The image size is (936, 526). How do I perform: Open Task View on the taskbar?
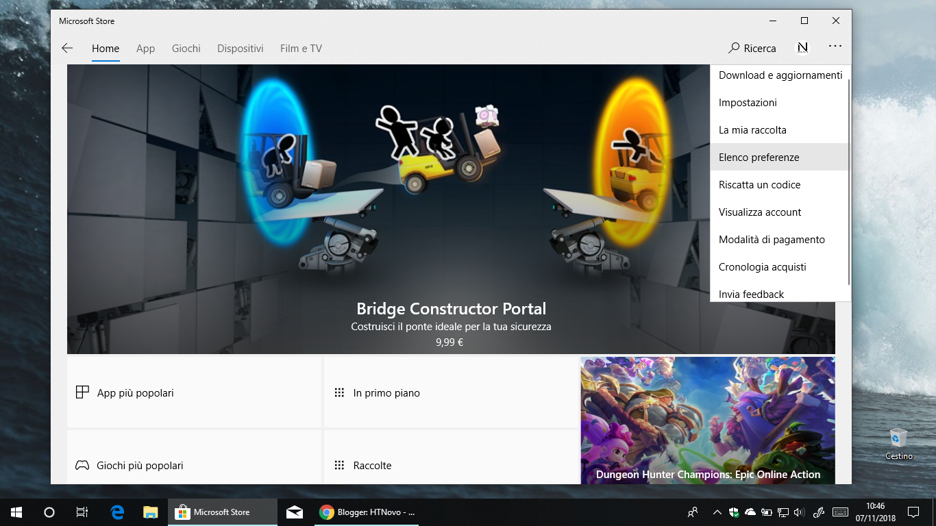click(82, 512)
